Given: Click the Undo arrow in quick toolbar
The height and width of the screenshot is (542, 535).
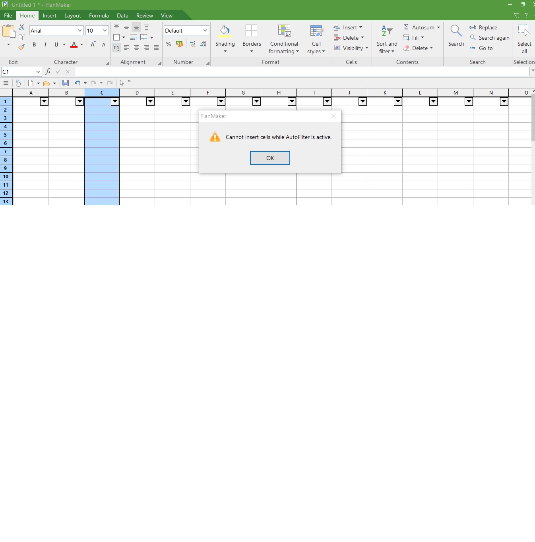Looking at the screenshot, I should coord(78,83).
